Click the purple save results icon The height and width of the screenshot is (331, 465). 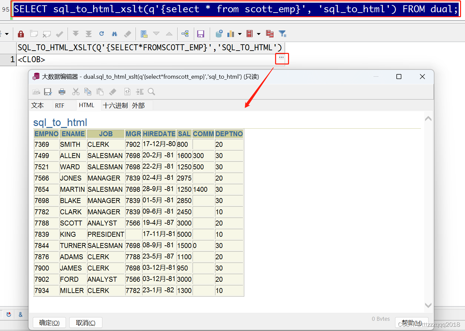[201, 34]
